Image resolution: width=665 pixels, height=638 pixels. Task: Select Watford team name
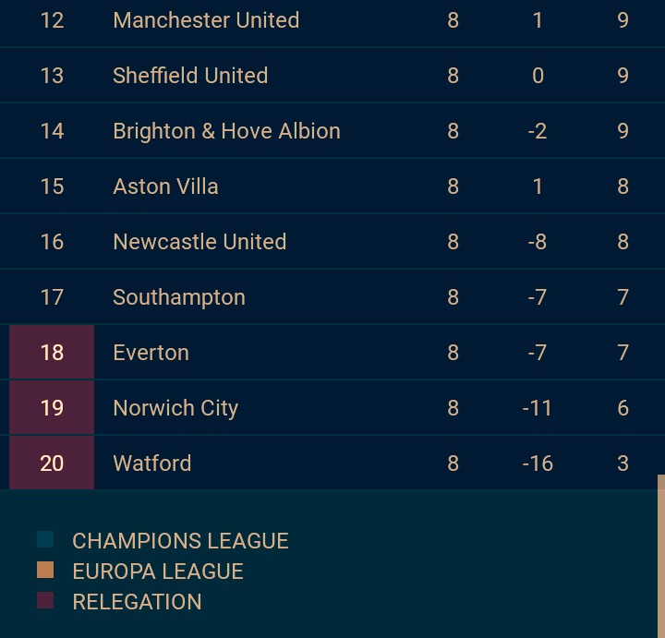pos(151,463)
